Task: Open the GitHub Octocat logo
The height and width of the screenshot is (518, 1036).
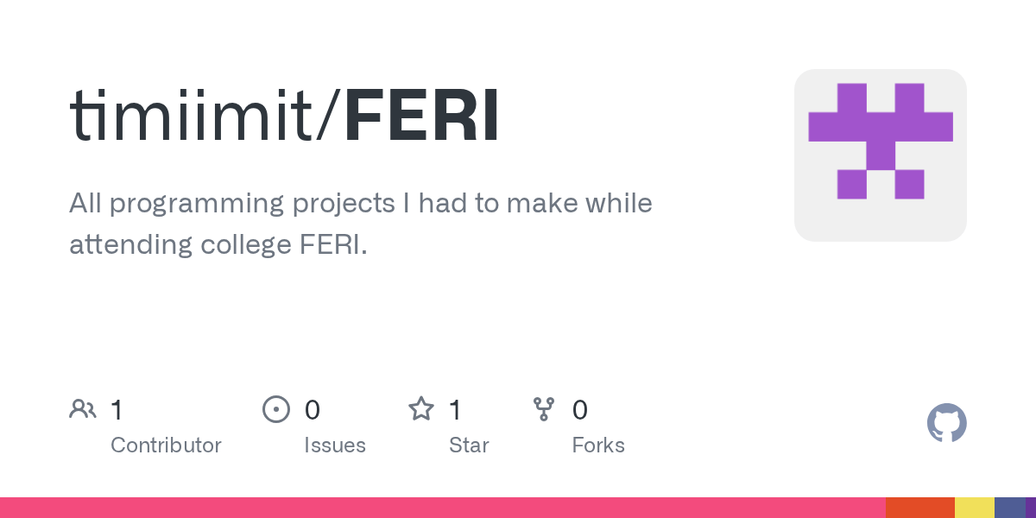Action: 947,423
